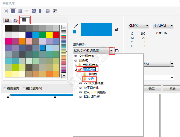Select 灰度百分比 palette
Image resolution: width=180 pixels, height=137 pixels.
point(91,88)
